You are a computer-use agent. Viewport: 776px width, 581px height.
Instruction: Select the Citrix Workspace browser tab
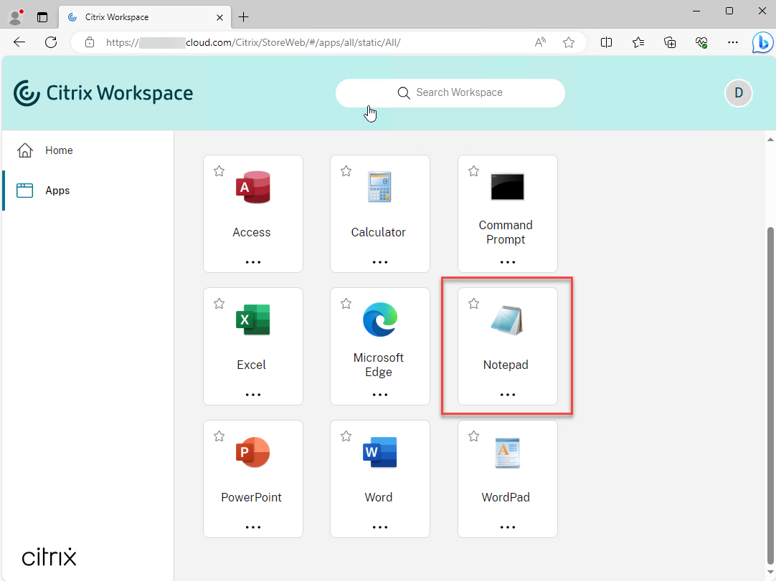[x=144, y=17]
